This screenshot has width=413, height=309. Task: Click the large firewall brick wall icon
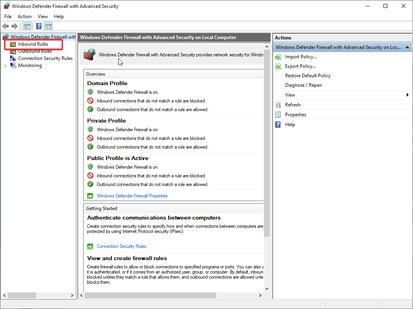[x=90, y=54]
